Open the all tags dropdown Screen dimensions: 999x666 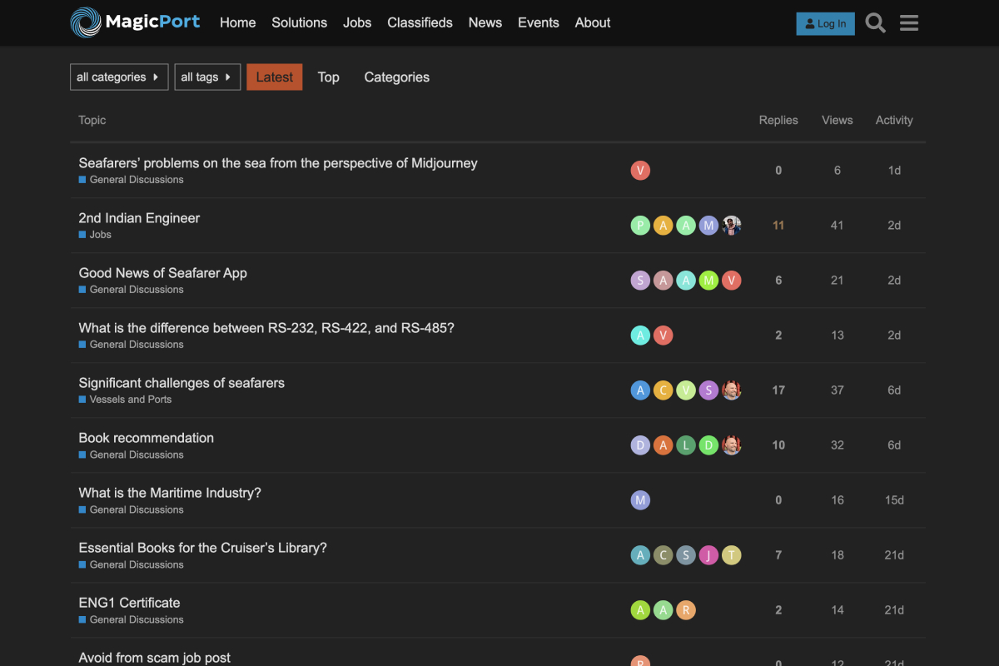point(207,77)
